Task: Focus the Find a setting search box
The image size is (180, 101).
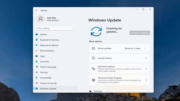Action: pos(56,28)
